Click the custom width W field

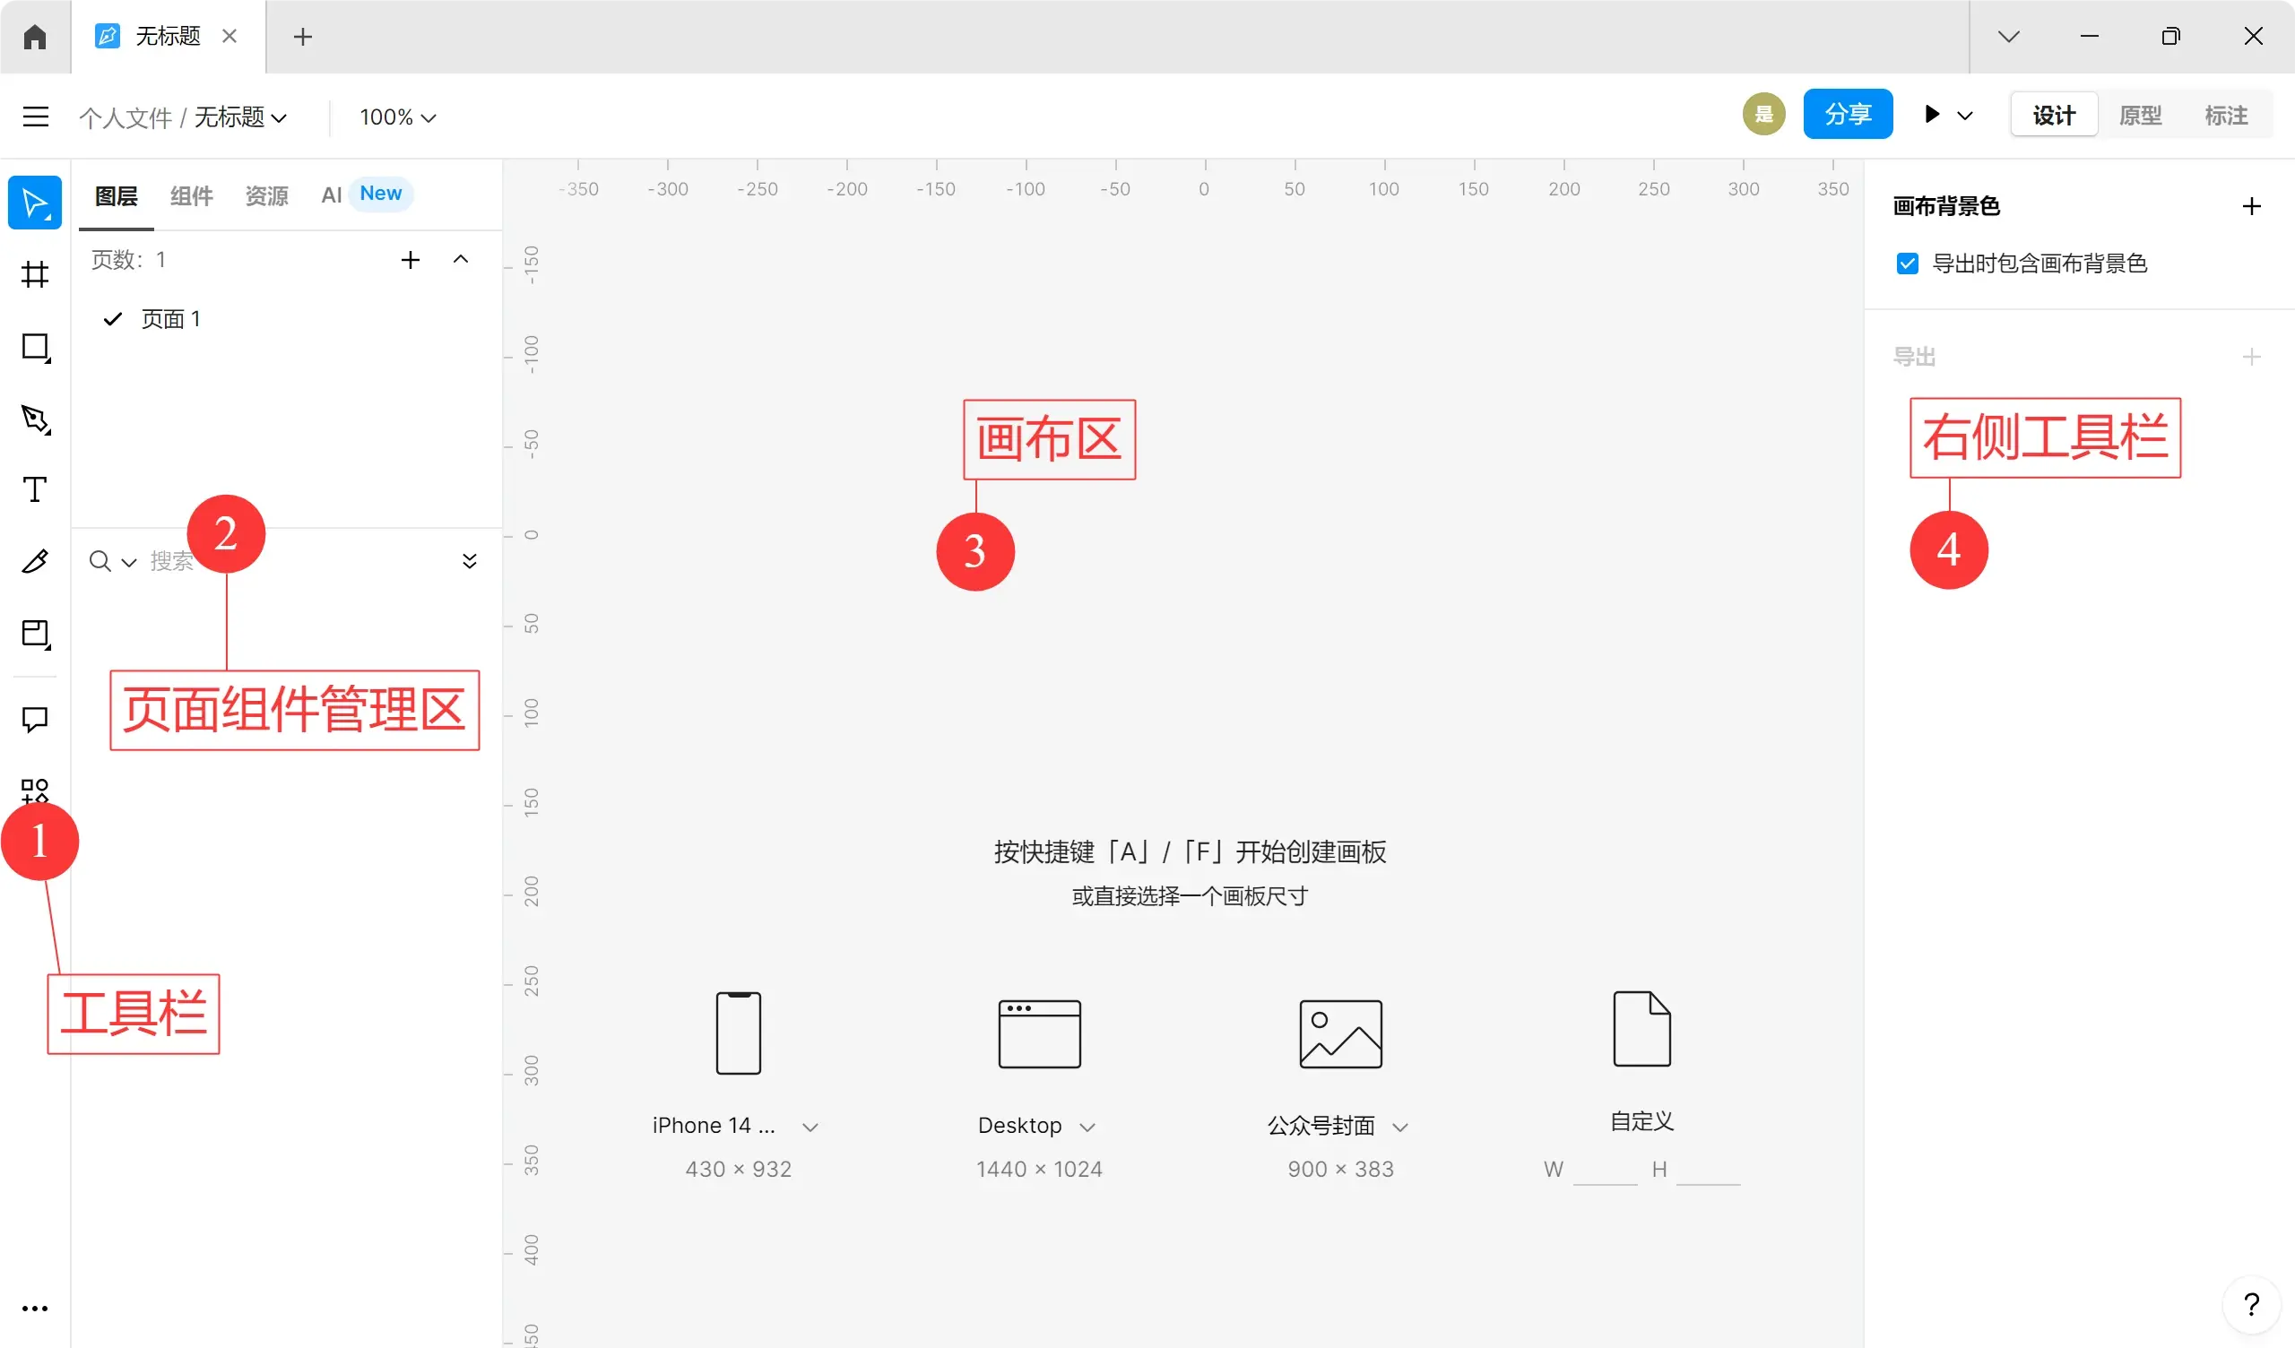[1605, 1170]
